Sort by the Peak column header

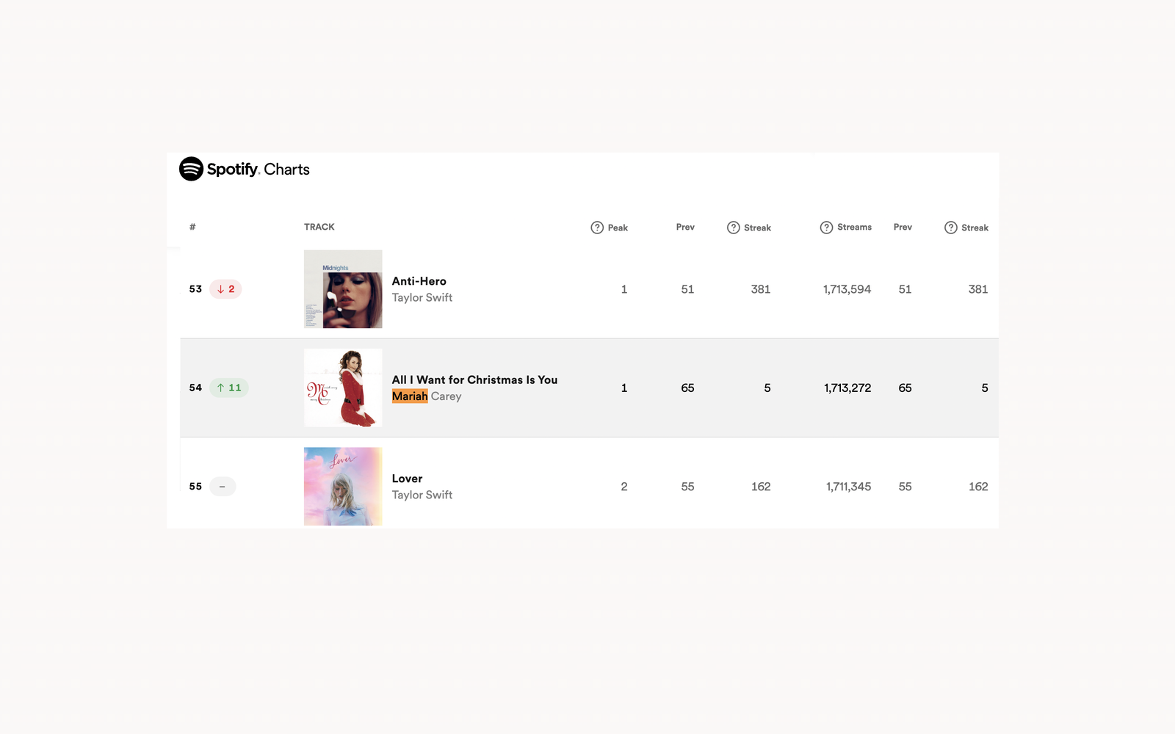pos(618,228)
